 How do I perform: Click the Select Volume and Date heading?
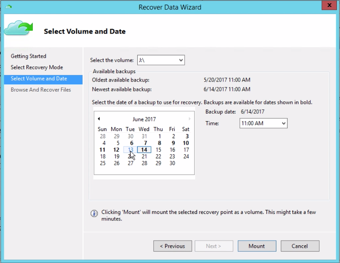point(85,32)
